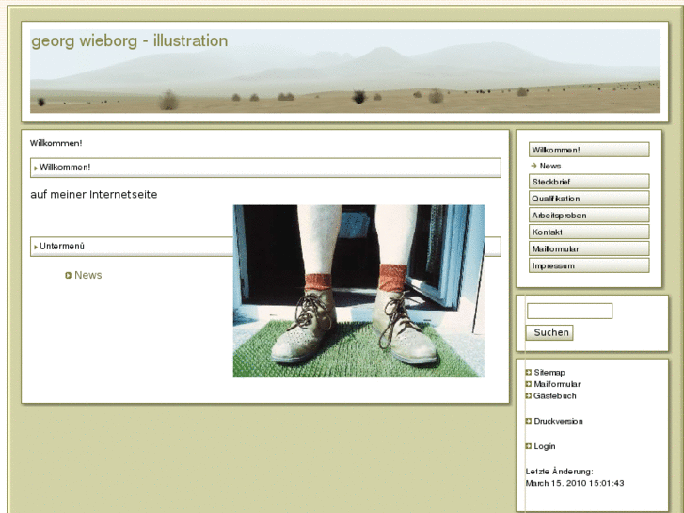The width and height of the screenshot is (684, 513).
Task: Click the square bullet icon beside Sitemap
Action: click(528, 373)
